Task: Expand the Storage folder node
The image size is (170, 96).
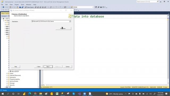Action: 7,83
